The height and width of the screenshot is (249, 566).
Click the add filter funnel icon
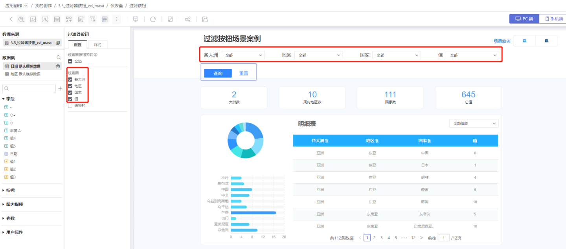(x=93, y=19)
